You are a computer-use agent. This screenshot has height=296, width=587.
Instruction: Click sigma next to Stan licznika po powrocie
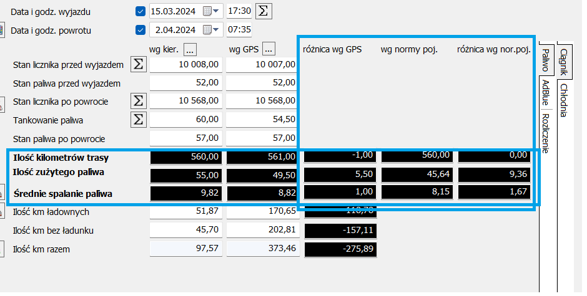(139, 100)
